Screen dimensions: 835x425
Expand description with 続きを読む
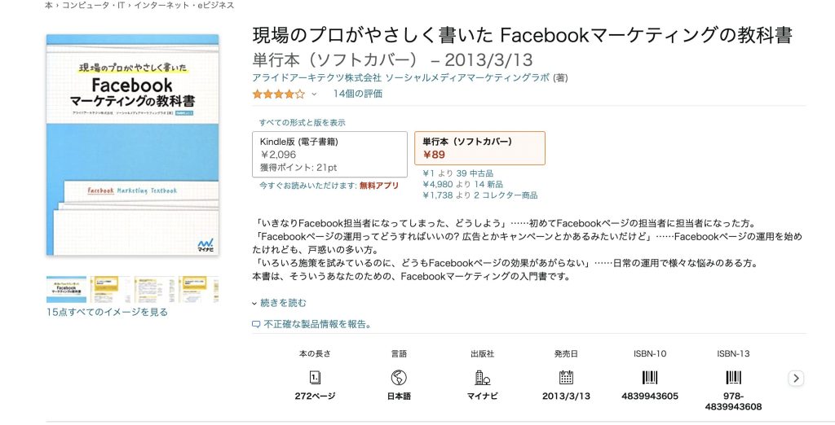point(283,303)
